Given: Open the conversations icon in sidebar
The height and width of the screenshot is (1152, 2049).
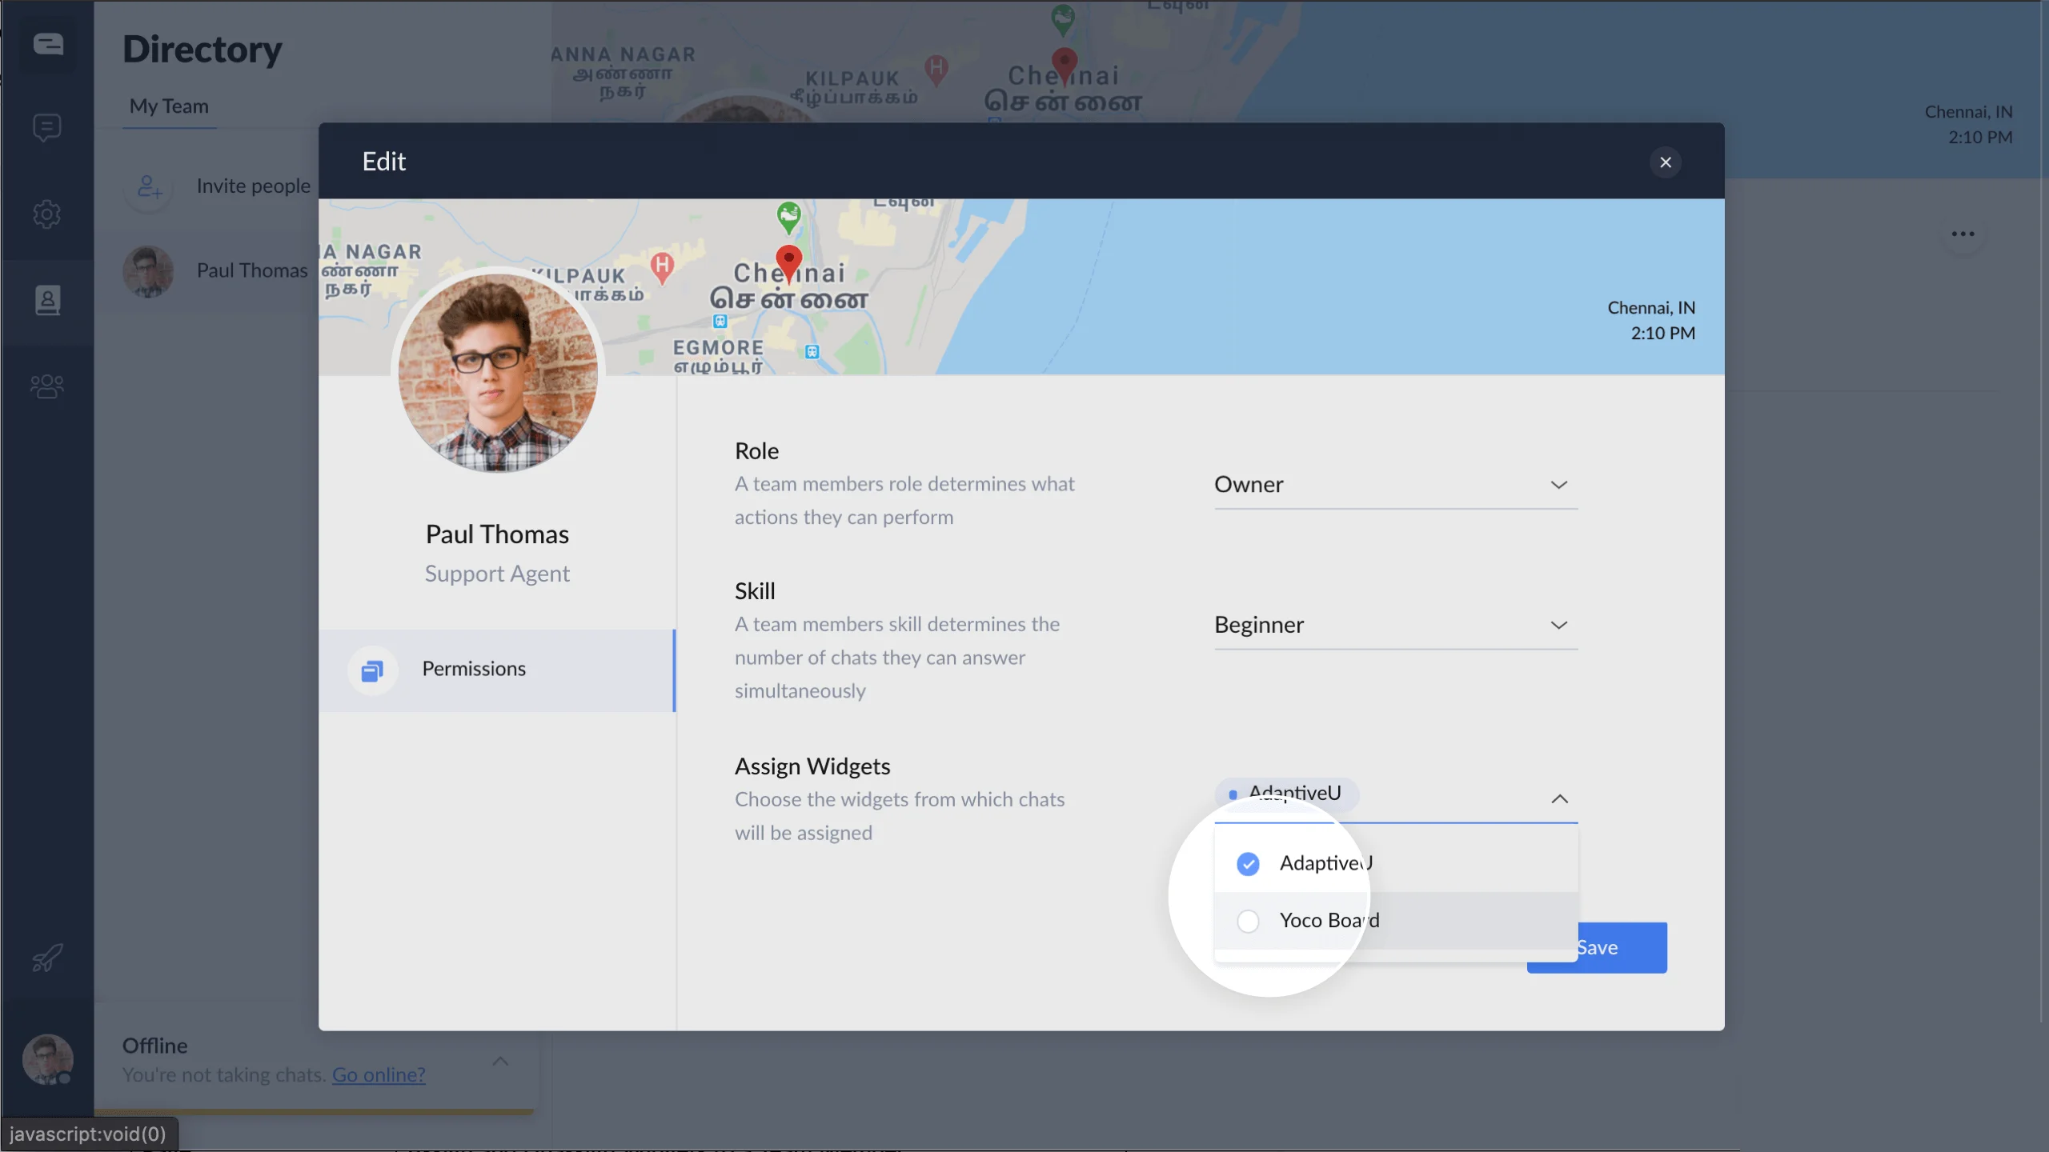Looking at the screenshot, I should pos(47,127).
